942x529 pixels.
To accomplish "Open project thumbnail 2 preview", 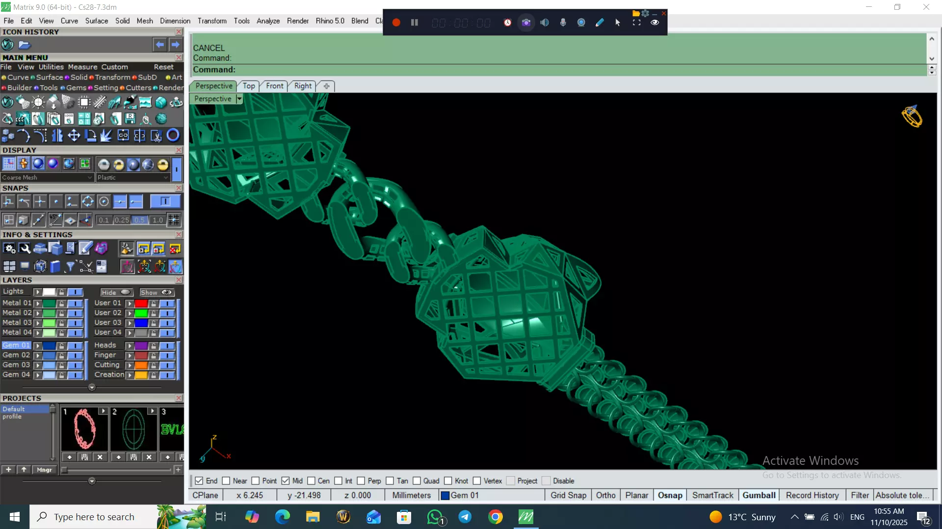I will [x=133, y=430].
